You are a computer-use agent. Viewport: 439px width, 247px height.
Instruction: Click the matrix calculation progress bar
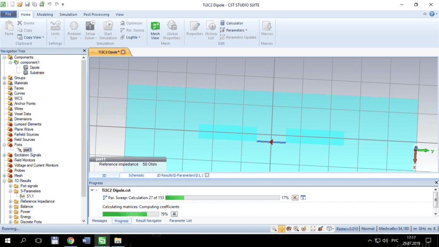130,214
